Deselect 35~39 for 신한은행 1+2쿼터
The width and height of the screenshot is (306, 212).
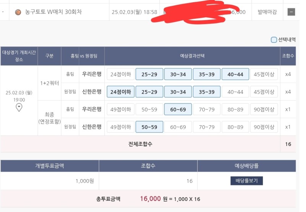pos(207,92)
